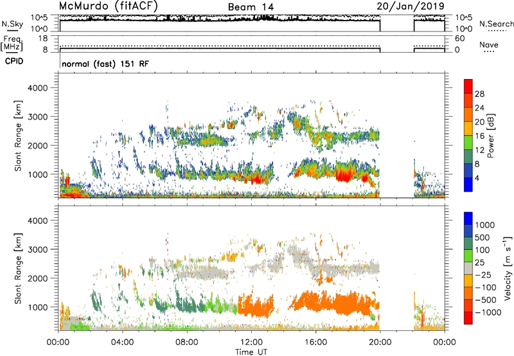Click the gray velocity scatter near 09:00 UT
Viewport: 514px width, 356px height.
205,273
